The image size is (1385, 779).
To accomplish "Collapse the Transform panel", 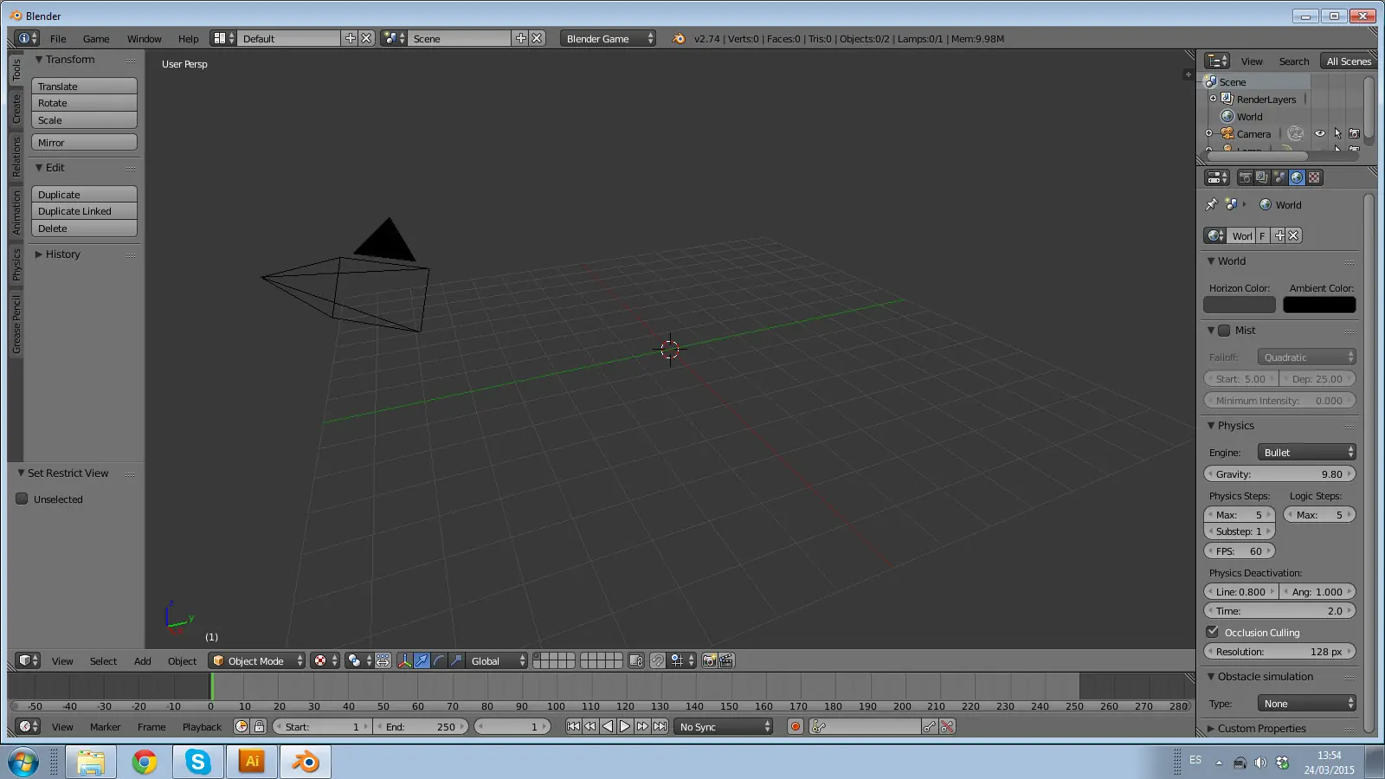I will pos(39,59).
